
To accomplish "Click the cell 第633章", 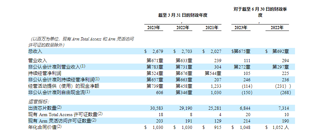I will (184, 60).
